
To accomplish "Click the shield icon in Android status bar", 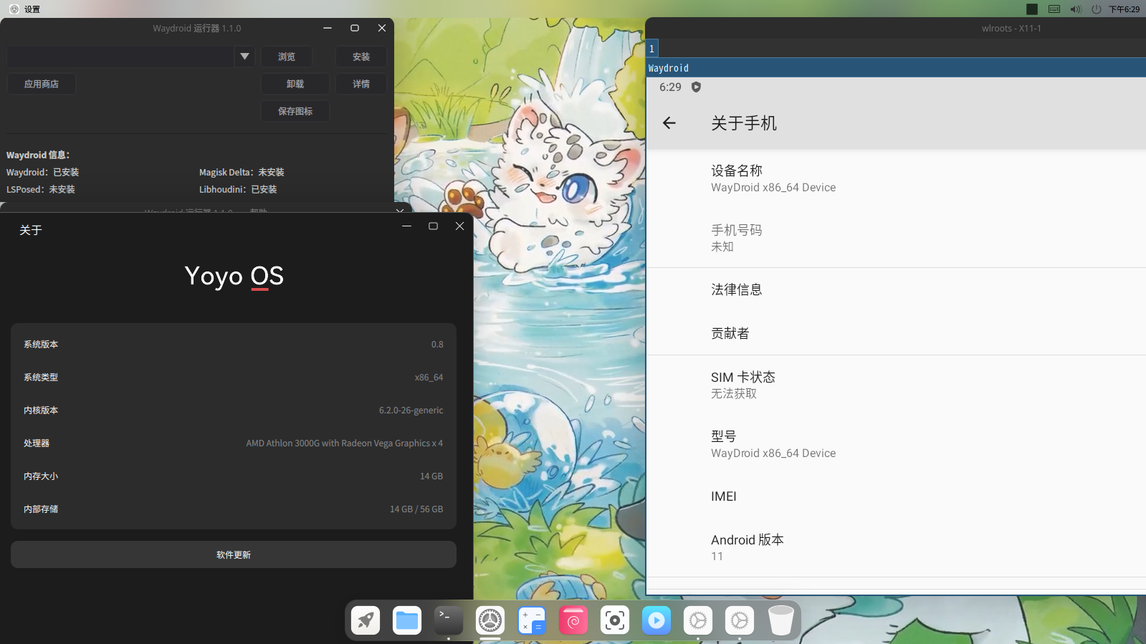I will [x=696, y=87].
